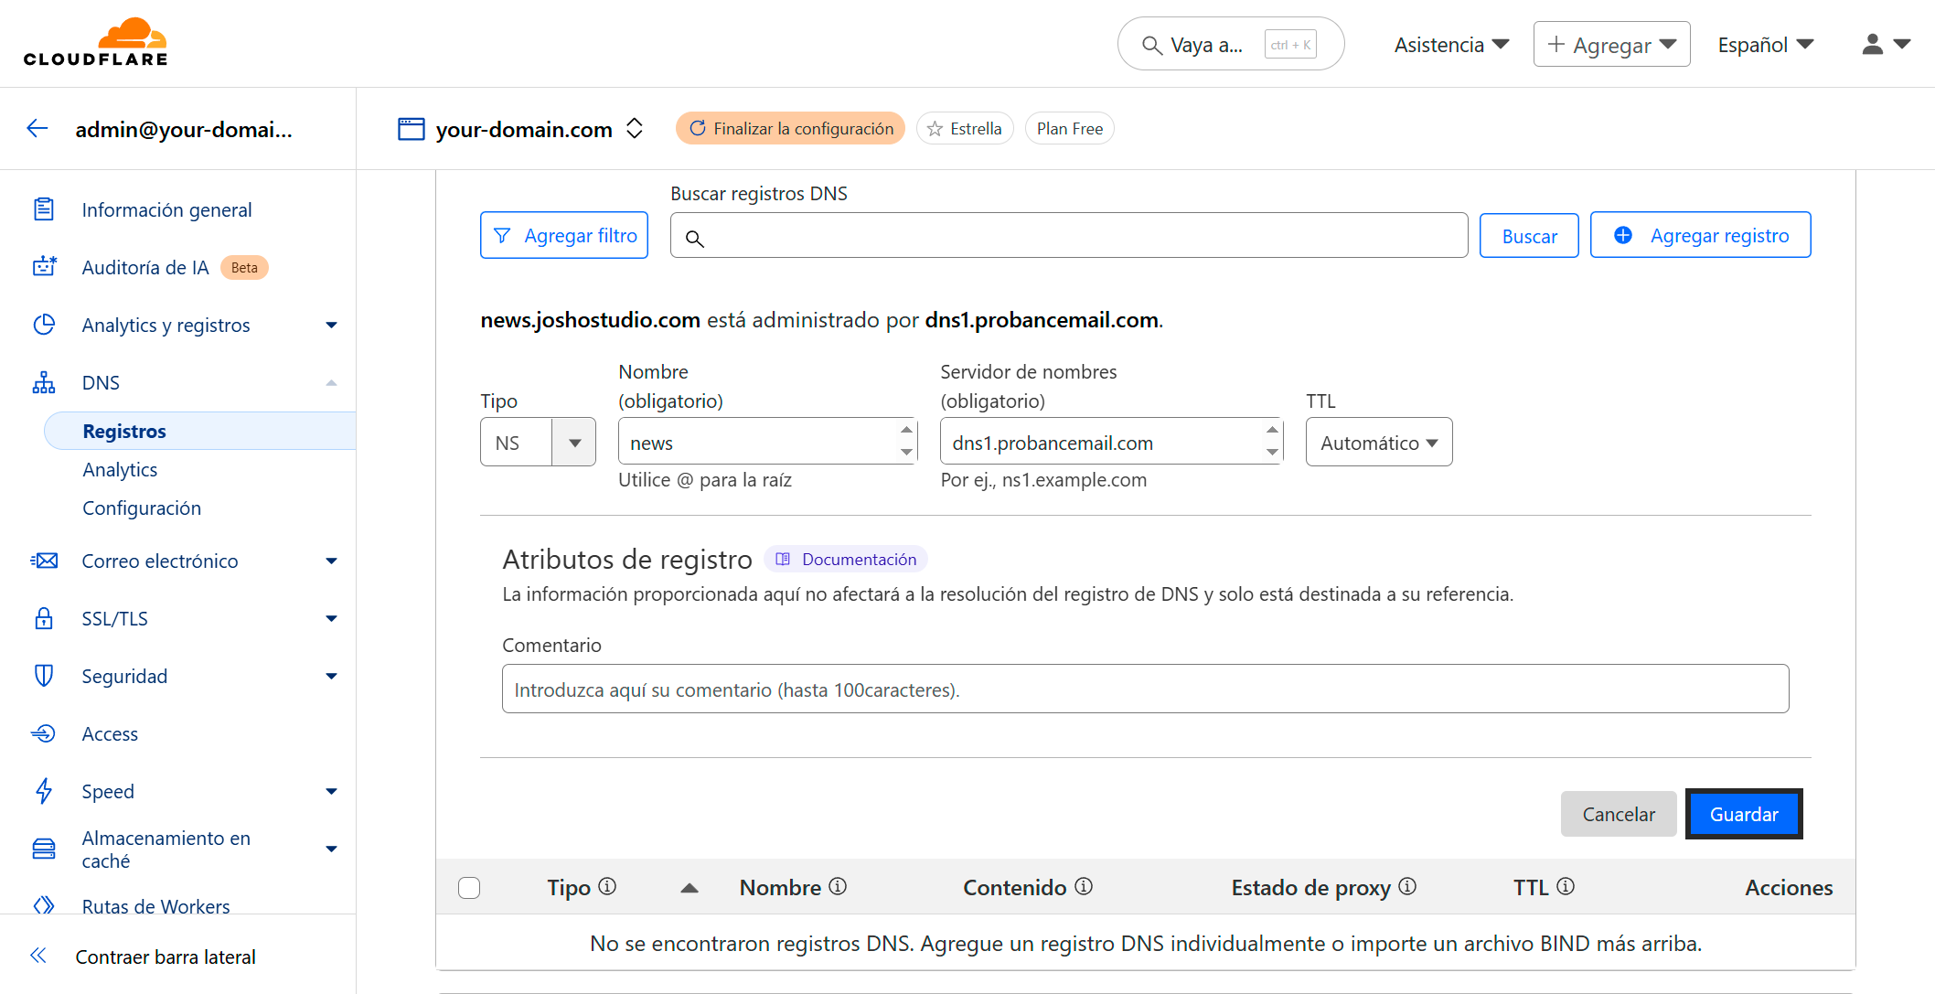Image resolution: width=1935 pixels, height=994 pixels.
Task: Expand the SSL/TLS section
Action: tap(331, 618)
